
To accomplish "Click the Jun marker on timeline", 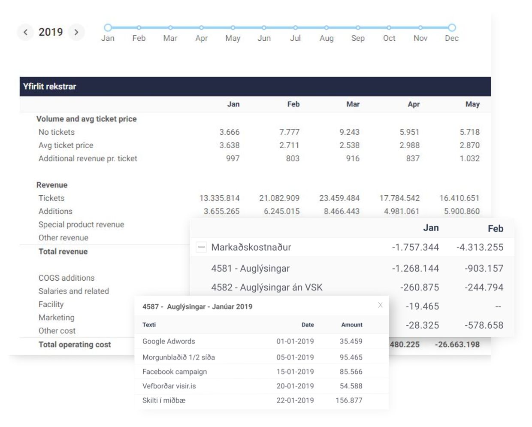I will [x=264, y=27].
